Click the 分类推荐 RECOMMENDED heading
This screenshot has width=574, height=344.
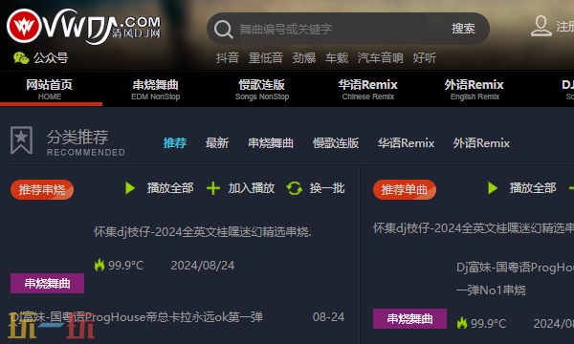(86, 142)
